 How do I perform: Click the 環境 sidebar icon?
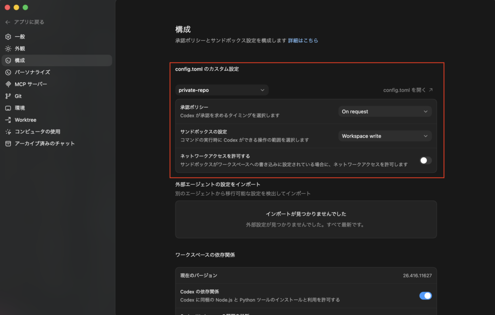8,108
